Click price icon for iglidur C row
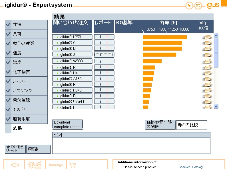 point(207,43)
